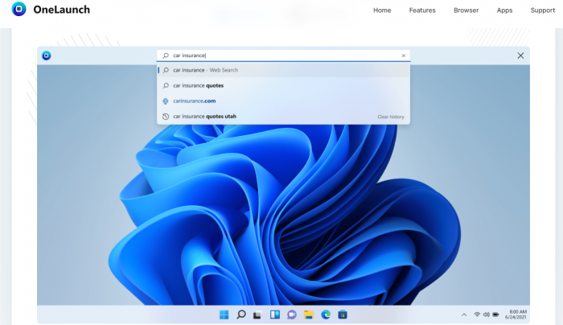Select 'car insurance quotes' suggestion
The width and height of the screenshot is (563, 325).
(283, 85)
